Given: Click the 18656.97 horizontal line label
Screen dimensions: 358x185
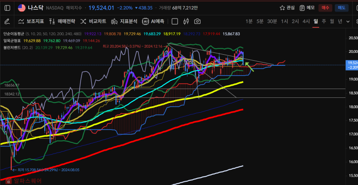Looking at the screenshot, I should click(12, 85).
